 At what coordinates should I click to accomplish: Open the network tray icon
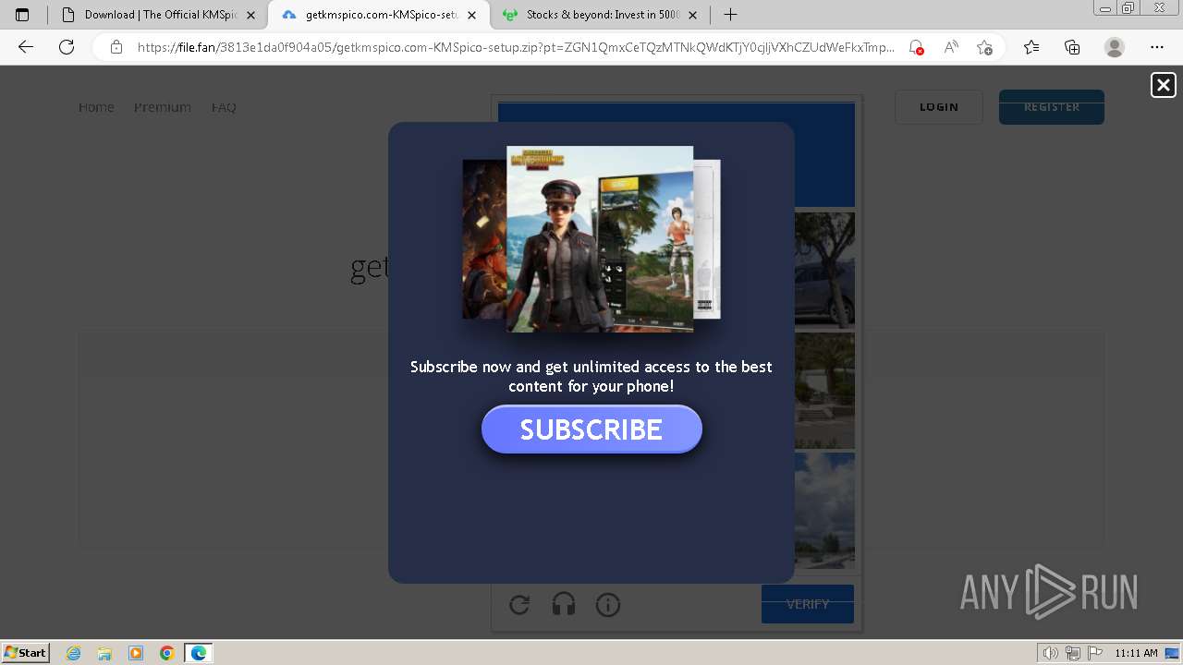1073,653
